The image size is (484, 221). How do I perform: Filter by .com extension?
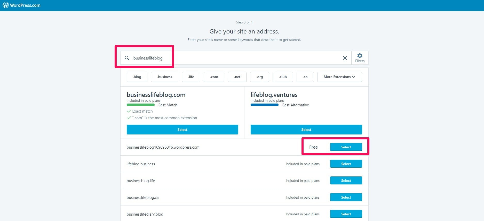pos(214,77)
